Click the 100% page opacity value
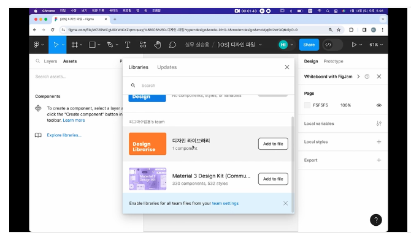The width and height of the screenshot is (411, 238). pos(345,105)
